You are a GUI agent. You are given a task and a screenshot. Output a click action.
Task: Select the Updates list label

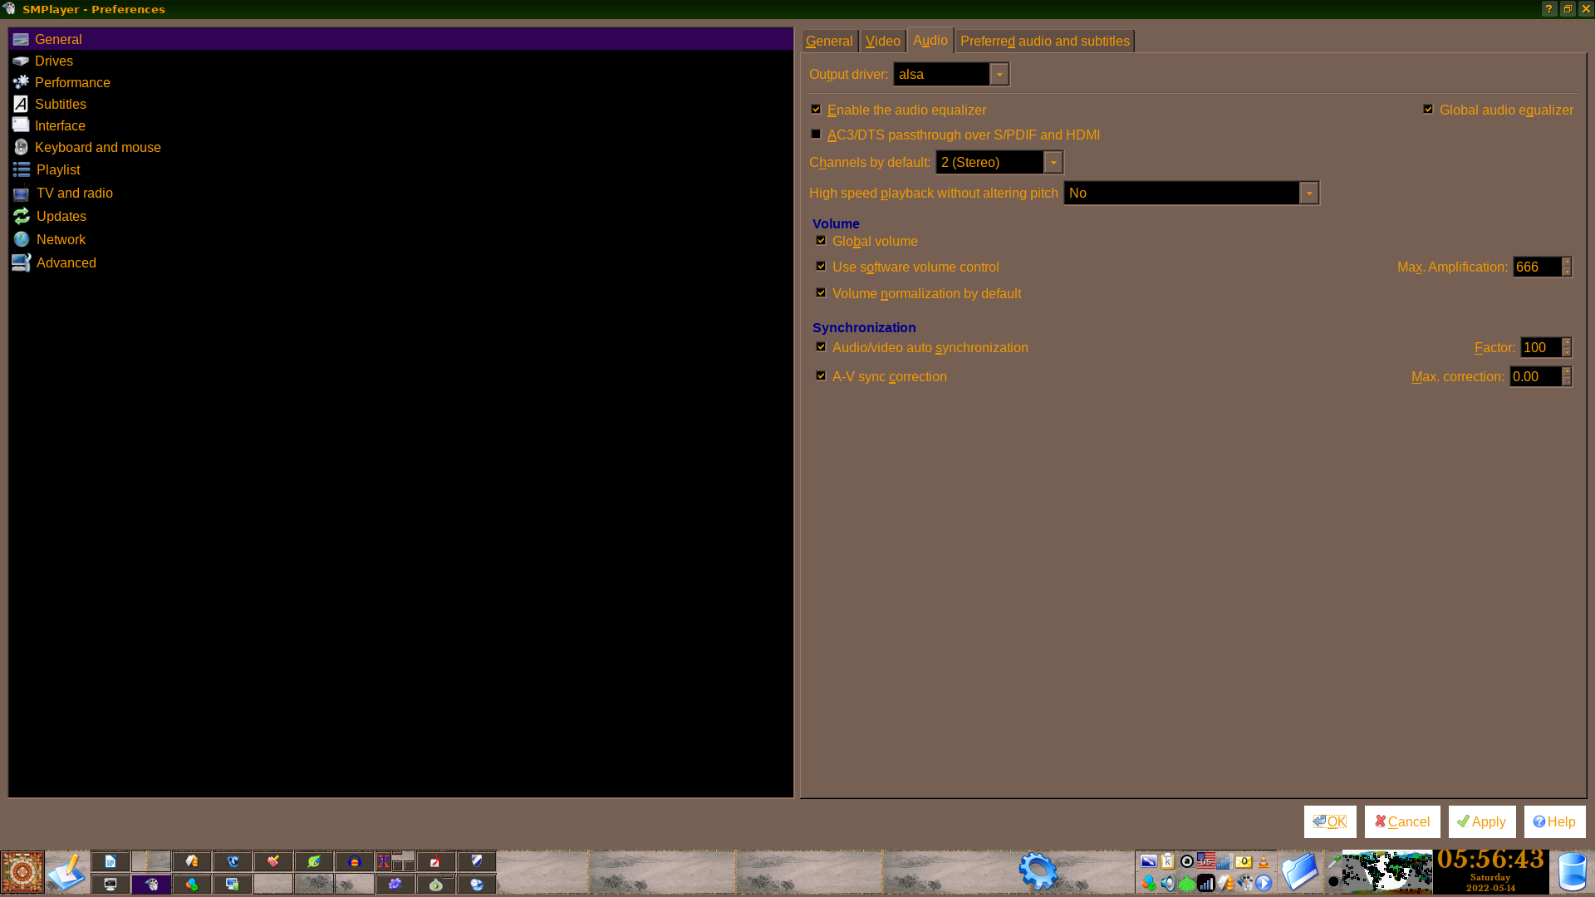click(x=61, y=216)
